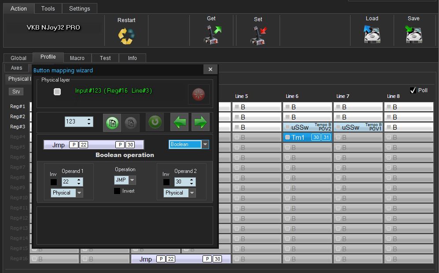The image size is (439, 273).
Task: Click the input number 123 field
Action: [75, 121]
